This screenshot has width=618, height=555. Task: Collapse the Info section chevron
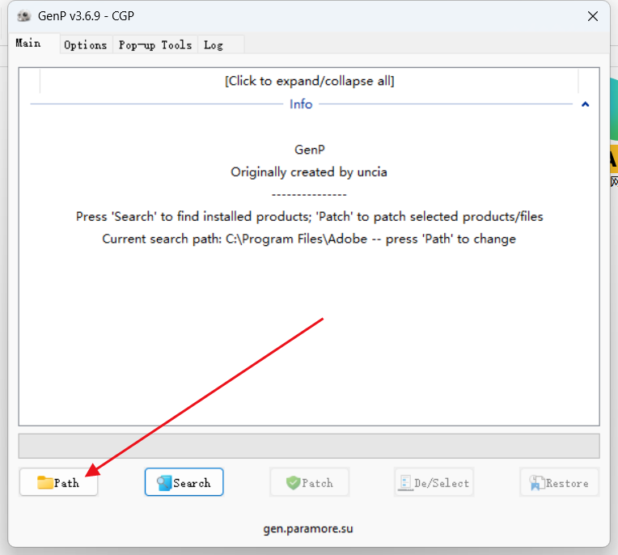point(586,104)
